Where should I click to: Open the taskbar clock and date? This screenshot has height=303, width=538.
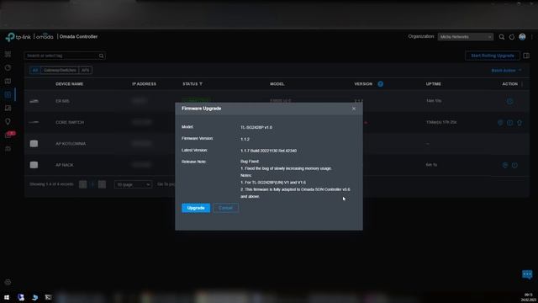pos(529,297)
